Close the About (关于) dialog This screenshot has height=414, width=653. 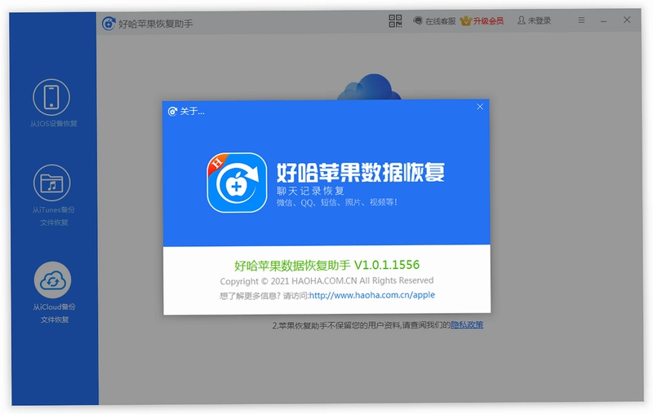pos(480,107)
